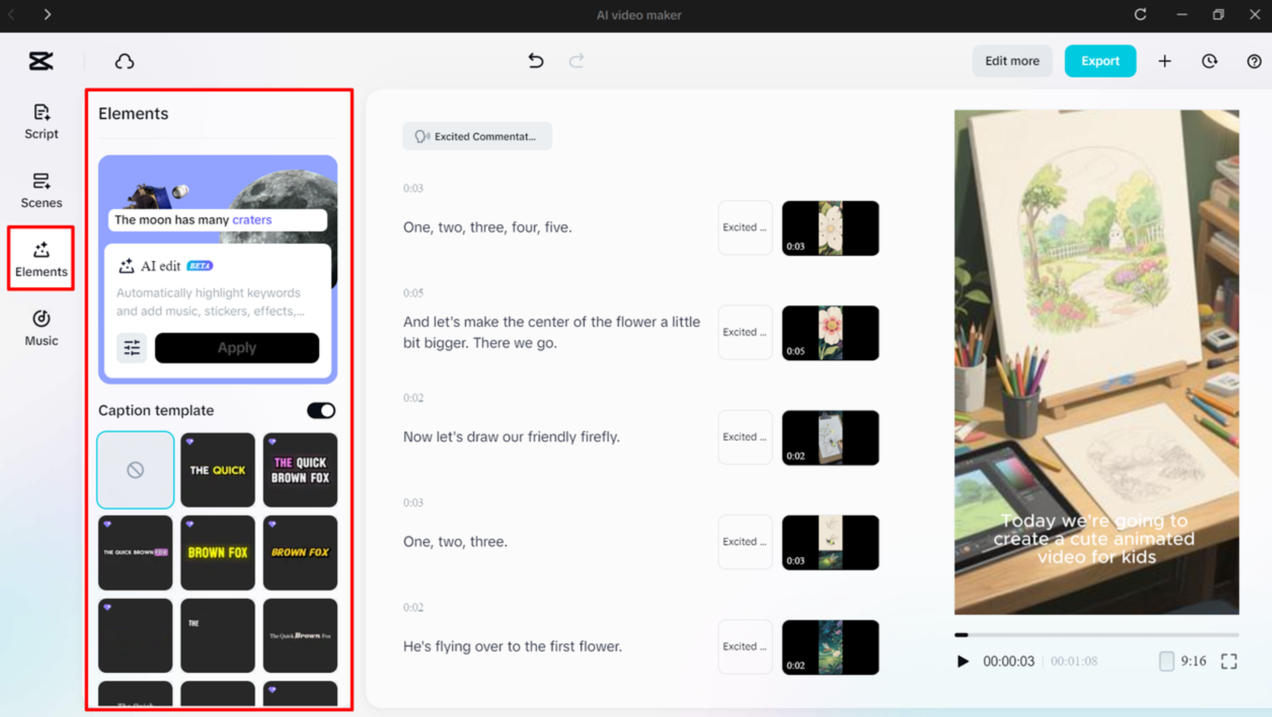Enter fullscreen preview mode

tap(1229, 661)
